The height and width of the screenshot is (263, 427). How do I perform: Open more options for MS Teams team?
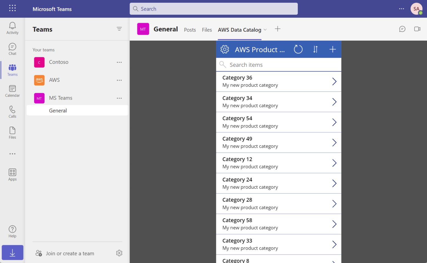coord(119,98)
